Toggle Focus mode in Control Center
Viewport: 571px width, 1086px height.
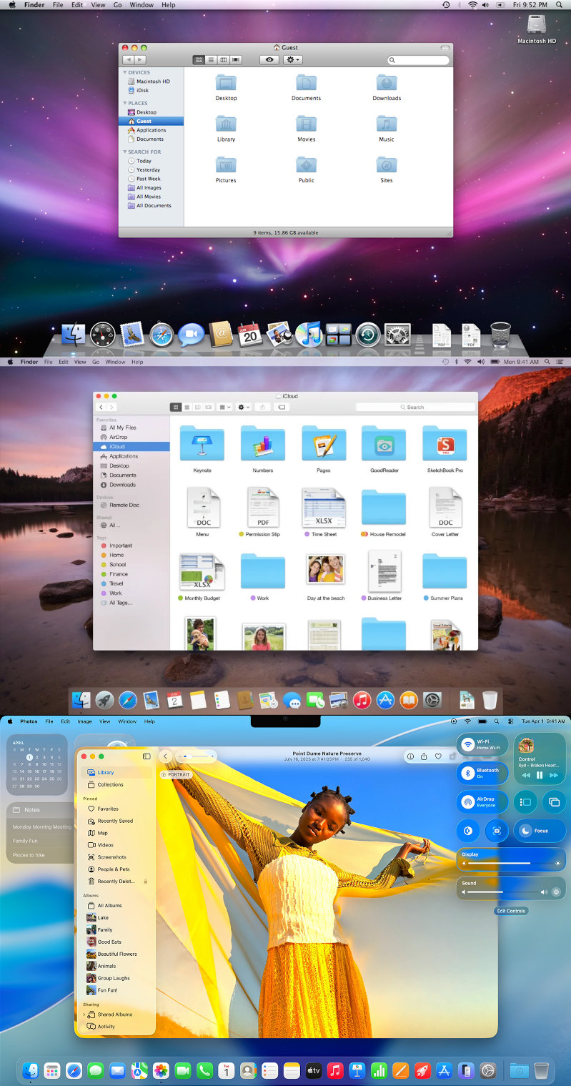coord(540,831)
